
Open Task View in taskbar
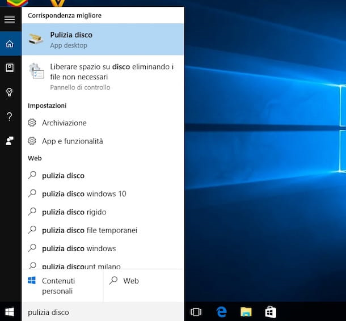coord(196,312)
